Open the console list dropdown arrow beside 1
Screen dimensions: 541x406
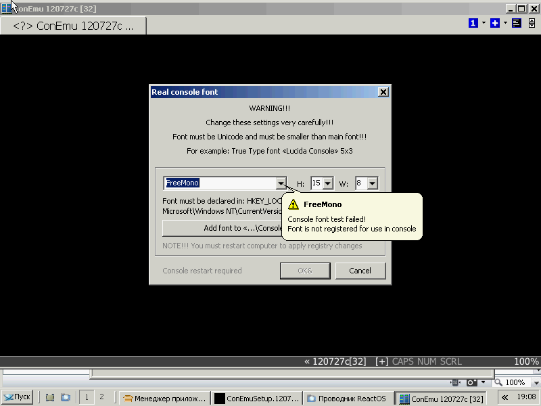click(x=484, y=23)
